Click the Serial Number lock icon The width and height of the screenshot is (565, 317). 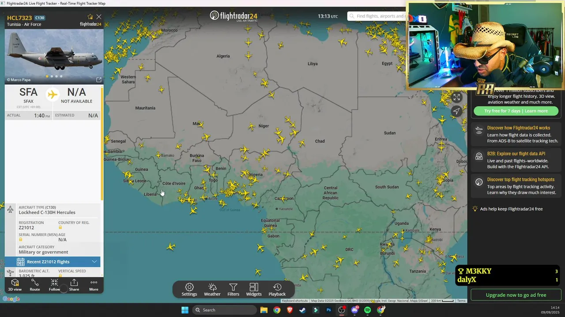pyautogui.click(x=20, y=240)
